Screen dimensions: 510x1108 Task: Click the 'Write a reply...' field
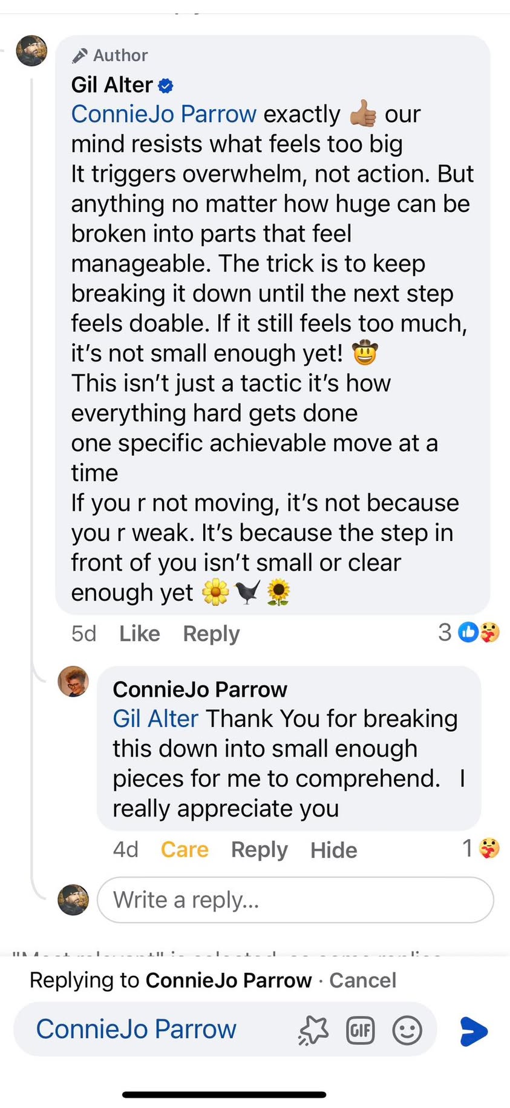[295, 900]
